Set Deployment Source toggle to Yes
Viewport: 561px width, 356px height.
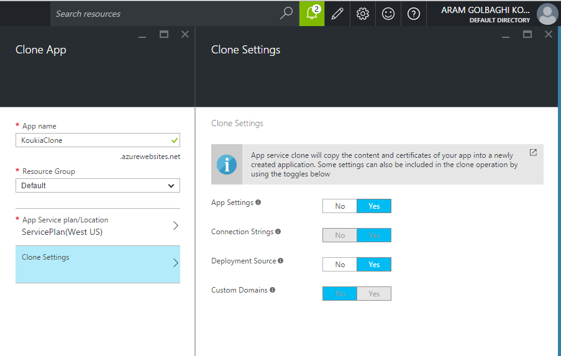[x=374, y=265]
